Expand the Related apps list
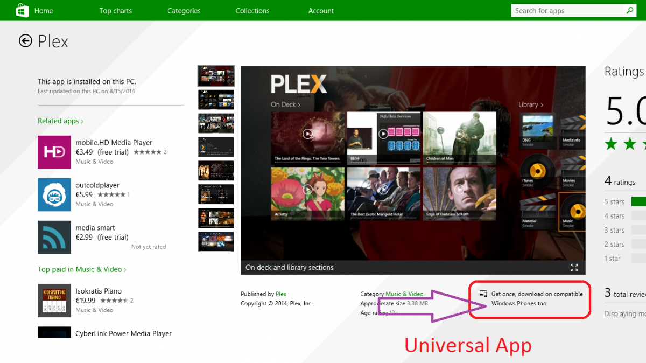Viewport: 646px width, 363px height. pos(60,121)
